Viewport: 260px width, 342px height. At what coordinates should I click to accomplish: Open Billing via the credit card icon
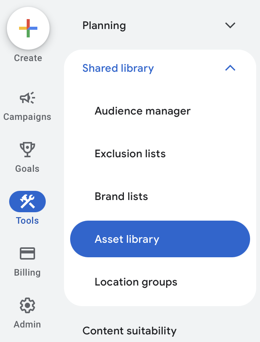(27, 253)
